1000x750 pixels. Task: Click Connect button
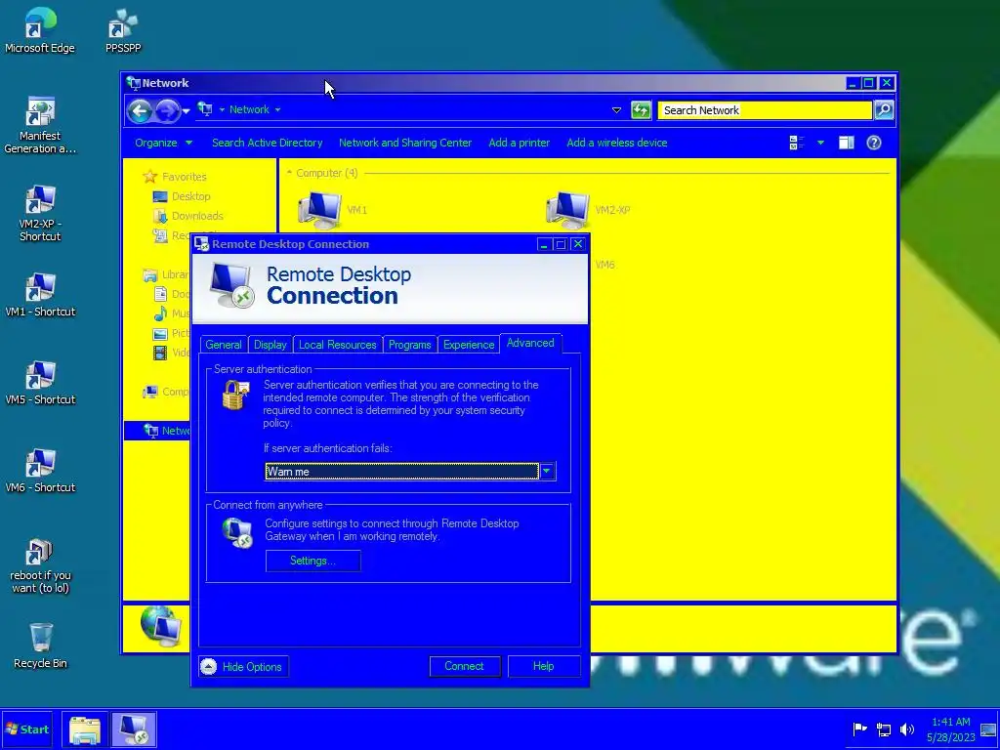coord(464,666)
